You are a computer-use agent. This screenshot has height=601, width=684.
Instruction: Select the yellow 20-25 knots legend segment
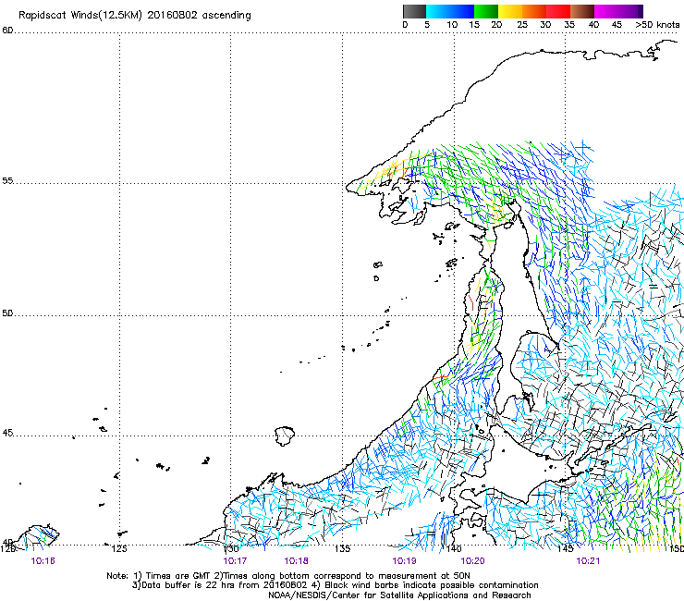pyautogui.click(x=510, y=11)
